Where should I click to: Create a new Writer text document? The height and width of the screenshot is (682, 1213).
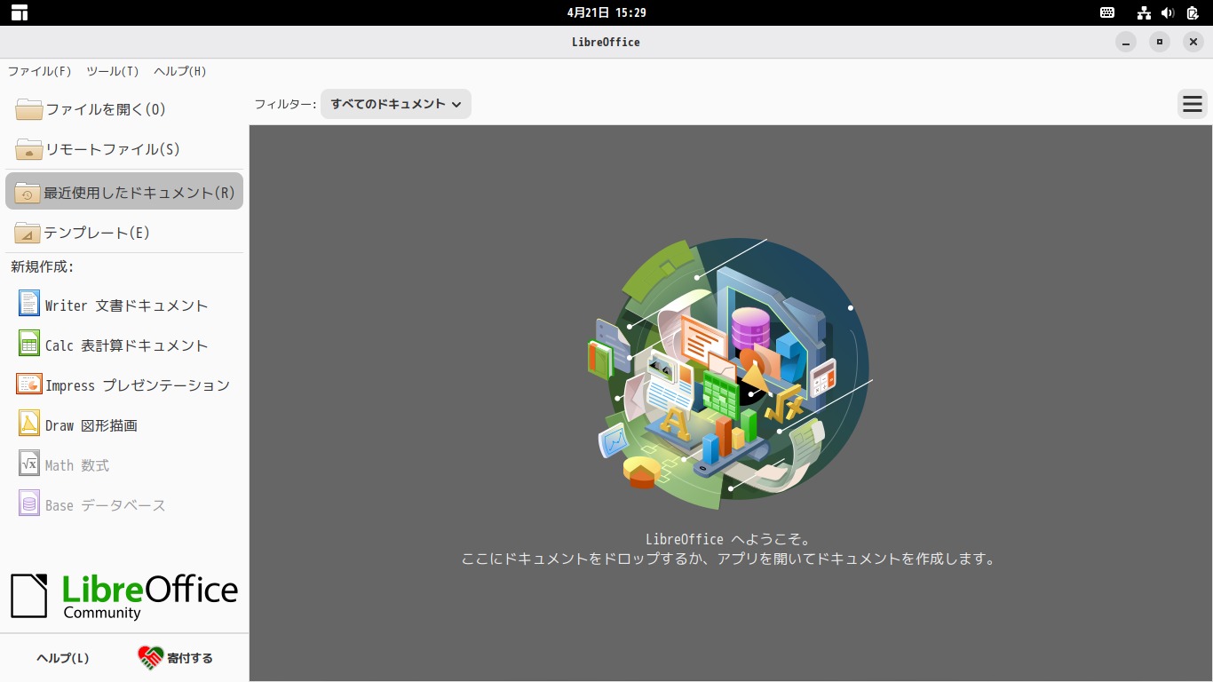(x=124, y=304)
